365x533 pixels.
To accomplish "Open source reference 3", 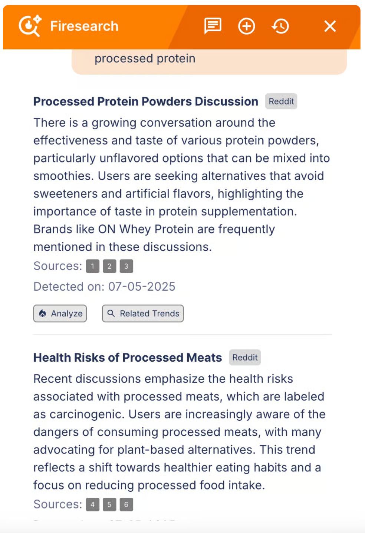I will [126, 266].
